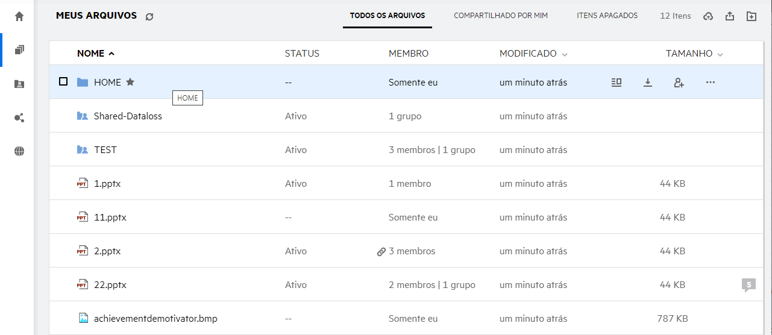Refresh the Meus Arquivos list

[149, 16]
